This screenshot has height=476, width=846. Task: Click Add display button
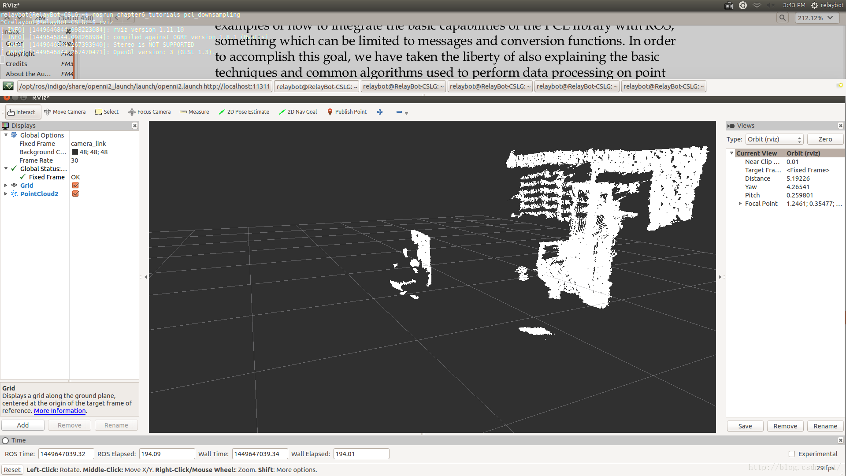point(23,425)
